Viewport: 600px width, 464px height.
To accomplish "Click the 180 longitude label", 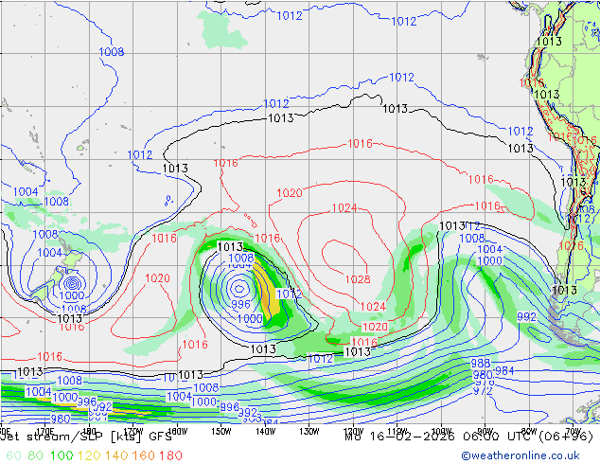I will pyautogui.click(x=89, y=431).
